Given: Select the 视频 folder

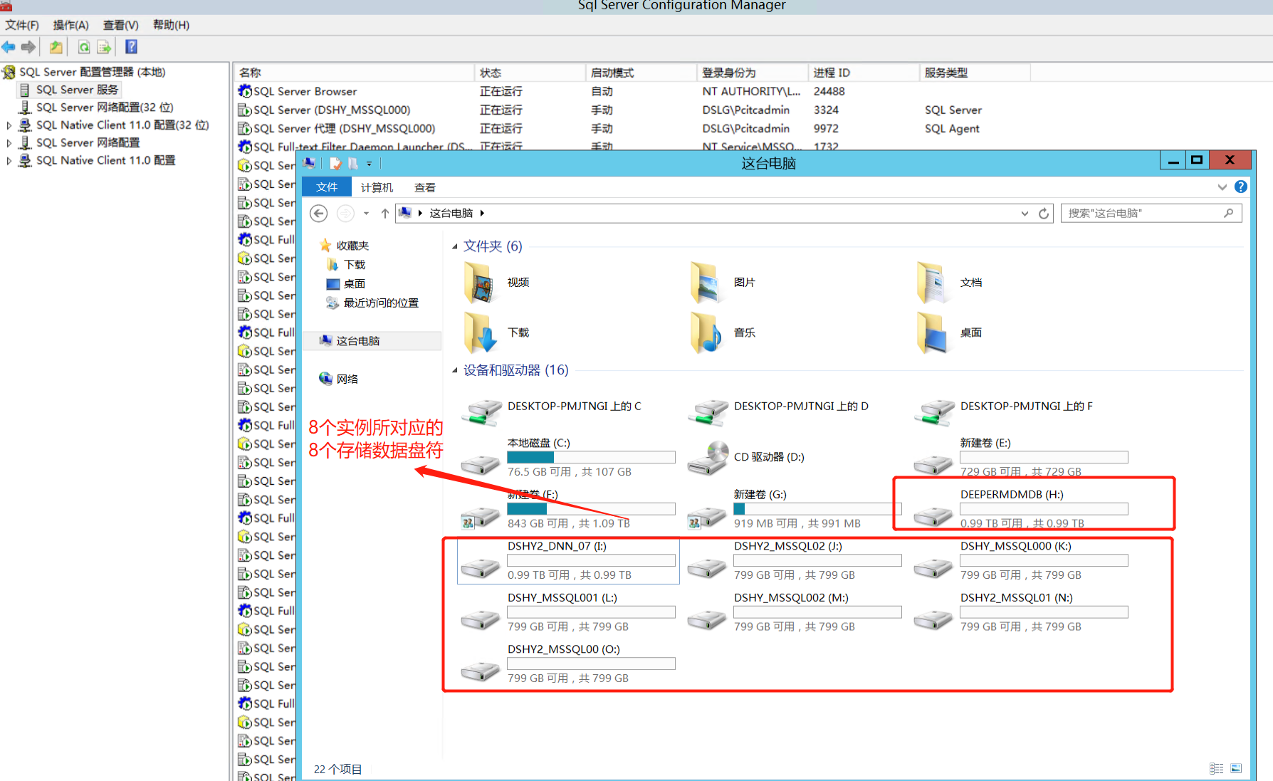Looking at the screenshot, I should click(498, 283).
